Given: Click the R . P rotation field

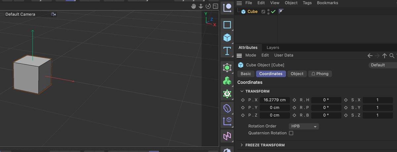Looking at the screenshot, I should coord(326,108).
